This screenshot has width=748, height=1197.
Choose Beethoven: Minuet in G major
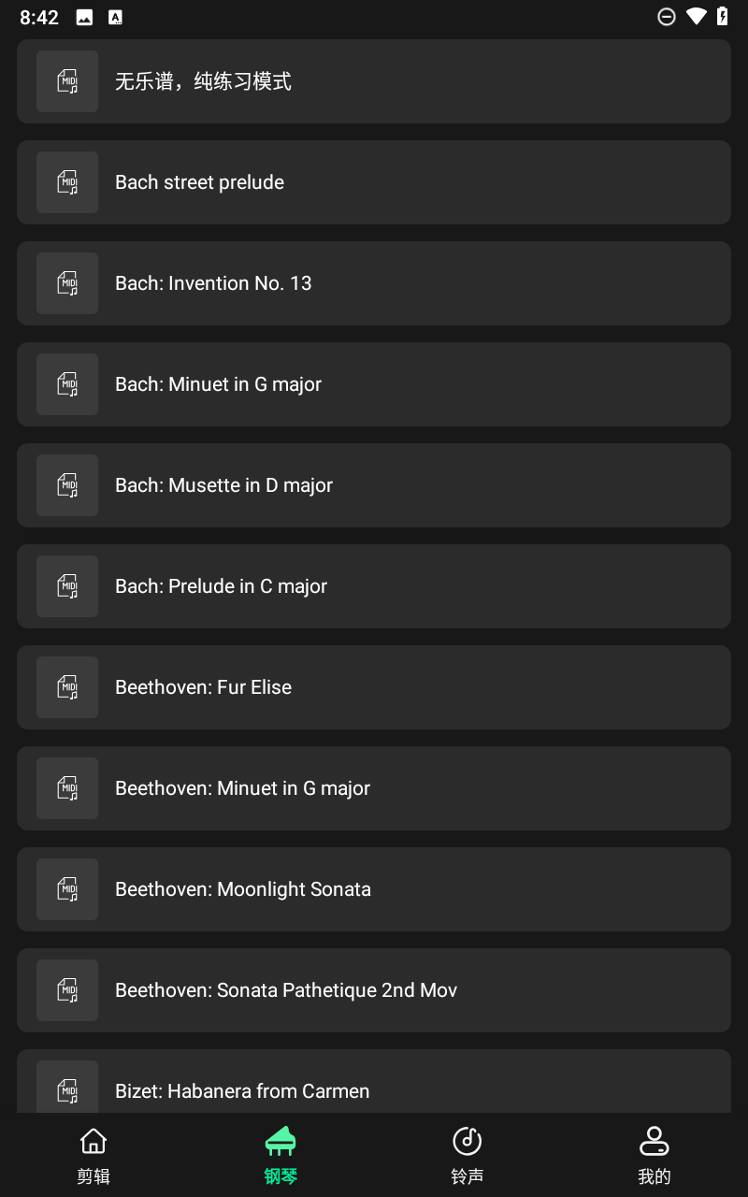point(374,788)
